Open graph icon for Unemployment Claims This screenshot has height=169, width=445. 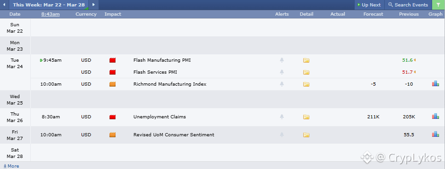coord(435,116)
